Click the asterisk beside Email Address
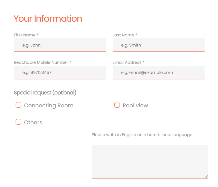Viewport: 218px width, 187px height. (x=144, y=62)
